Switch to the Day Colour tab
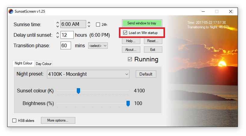Image resolution: width=246 pixels, height=136 pixels. [x=44, y=64]
